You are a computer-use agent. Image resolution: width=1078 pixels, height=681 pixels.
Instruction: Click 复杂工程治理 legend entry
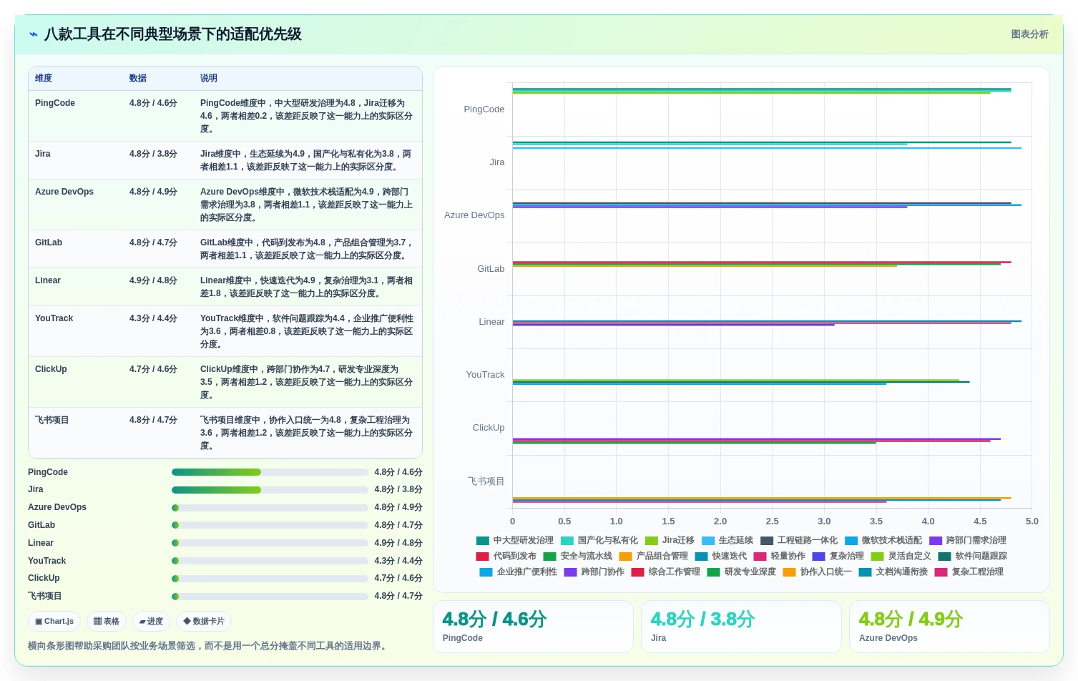pos(969,572)
